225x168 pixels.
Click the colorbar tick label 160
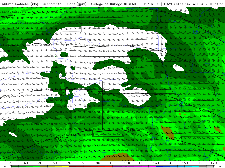199,163
